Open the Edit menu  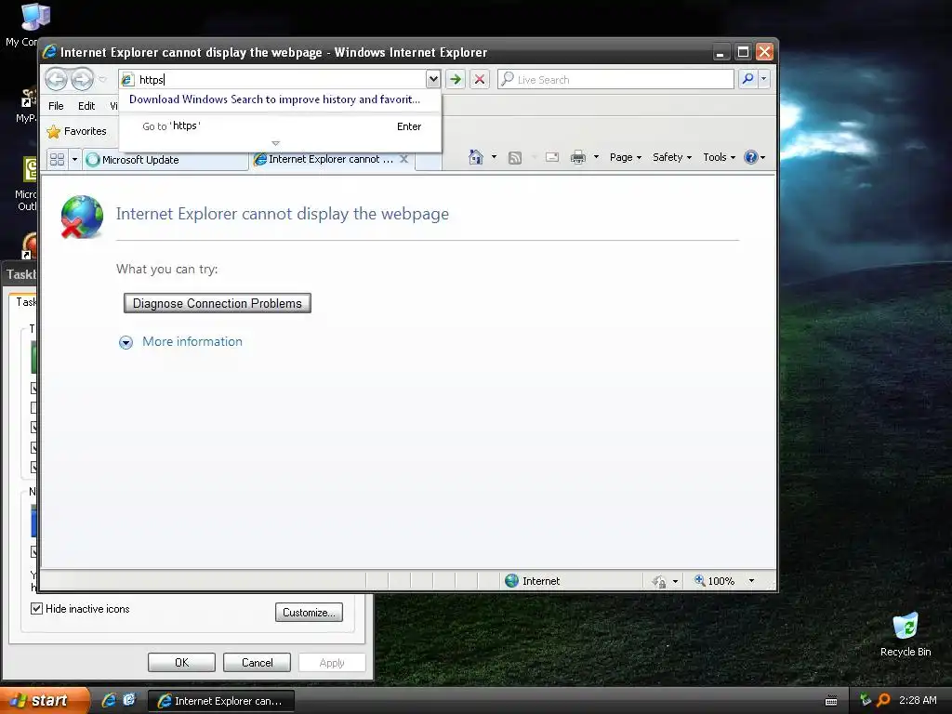pyautogui.click(x=86, y=106)
